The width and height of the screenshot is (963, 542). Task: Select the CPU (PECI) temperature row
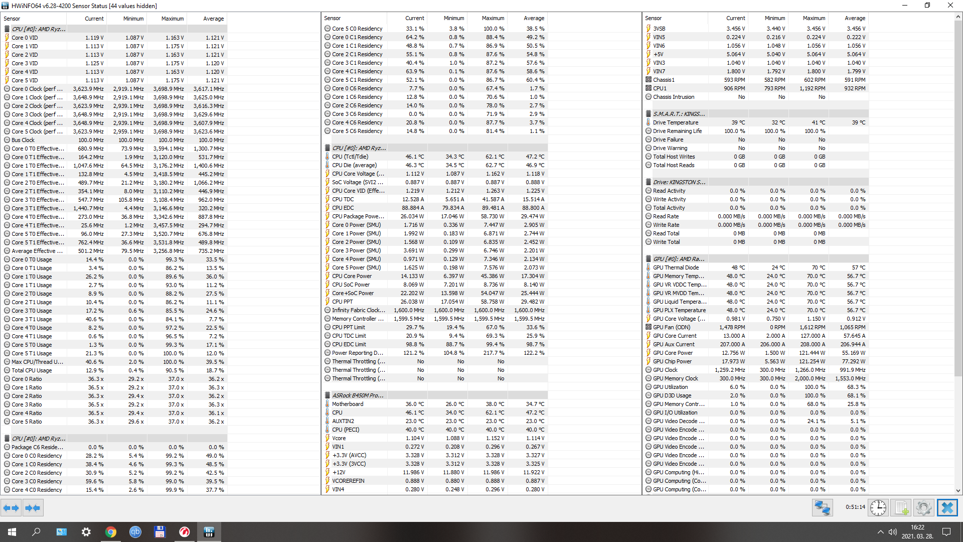click(x=435, y=430)
